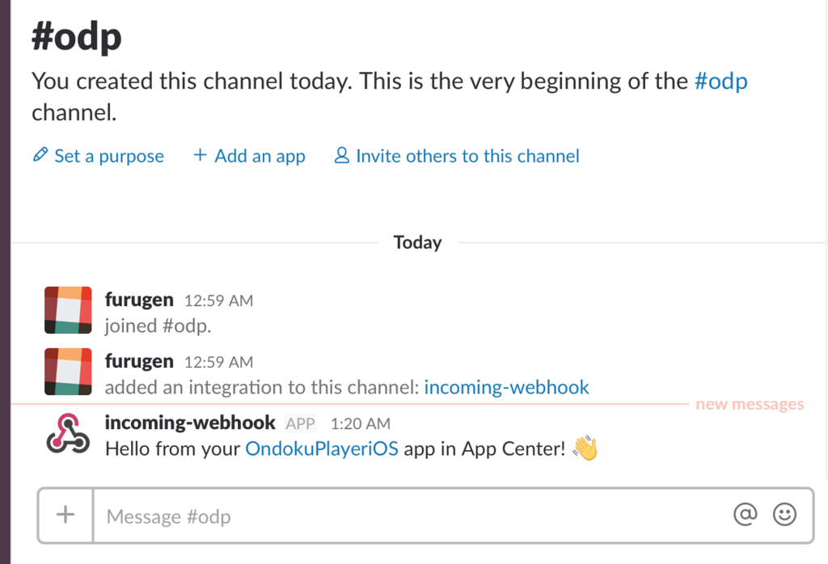828x564 pixels.
Task: Click furugen's name on the added integration message
Action: pyautogui.click(x=139, y=361)
